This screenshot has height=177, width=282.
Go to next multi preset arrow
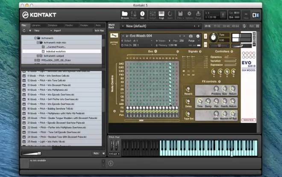click(x=199, y=26)
